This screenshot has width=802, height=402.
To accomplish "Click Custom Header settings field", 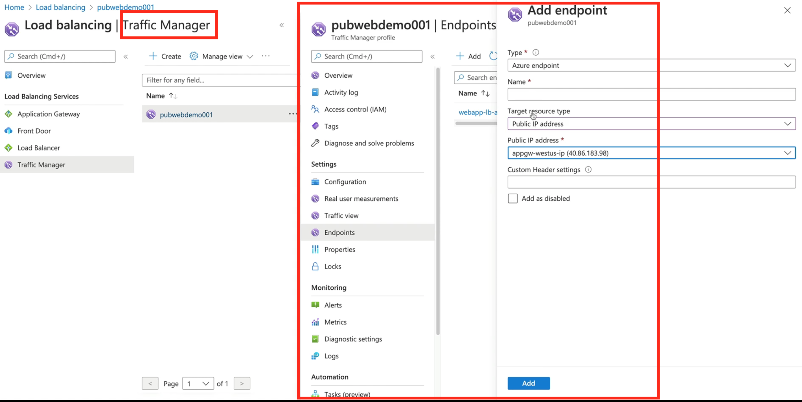I will [651, 182].
